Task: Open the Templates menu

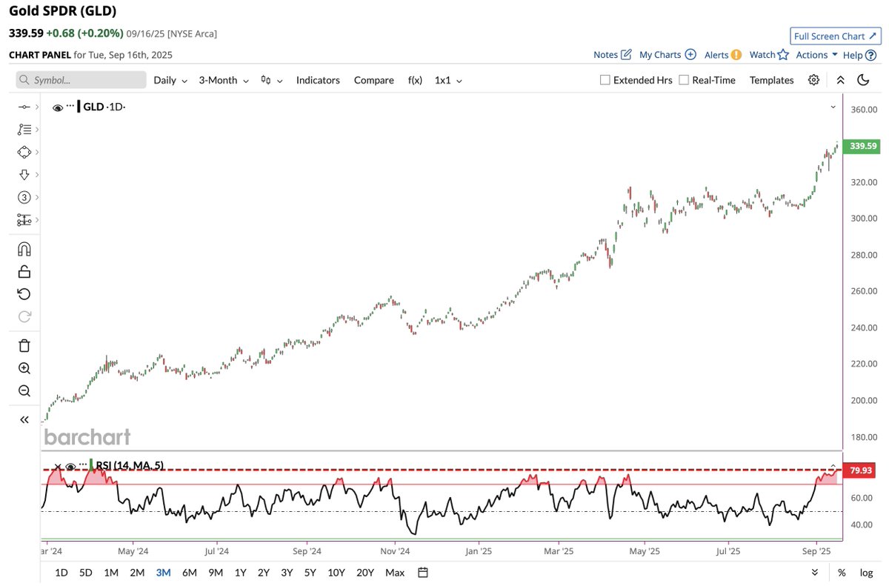Action: pyautogui.click(x=771, y=80)
